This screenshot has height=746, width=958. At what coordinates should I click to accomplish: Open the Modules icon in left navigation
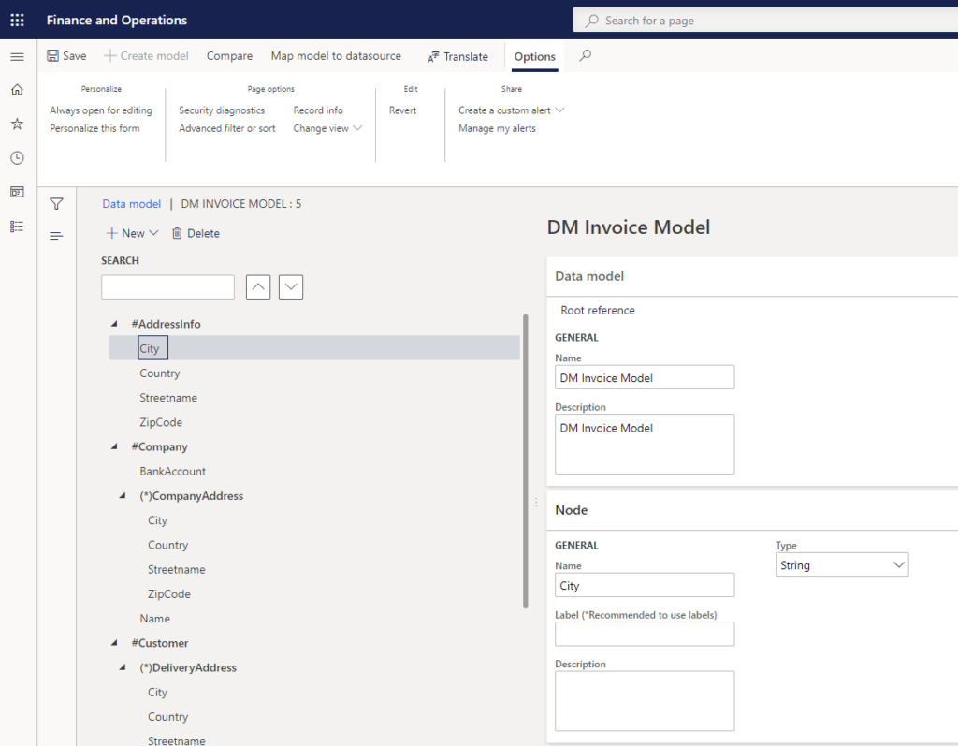(17, 225)
